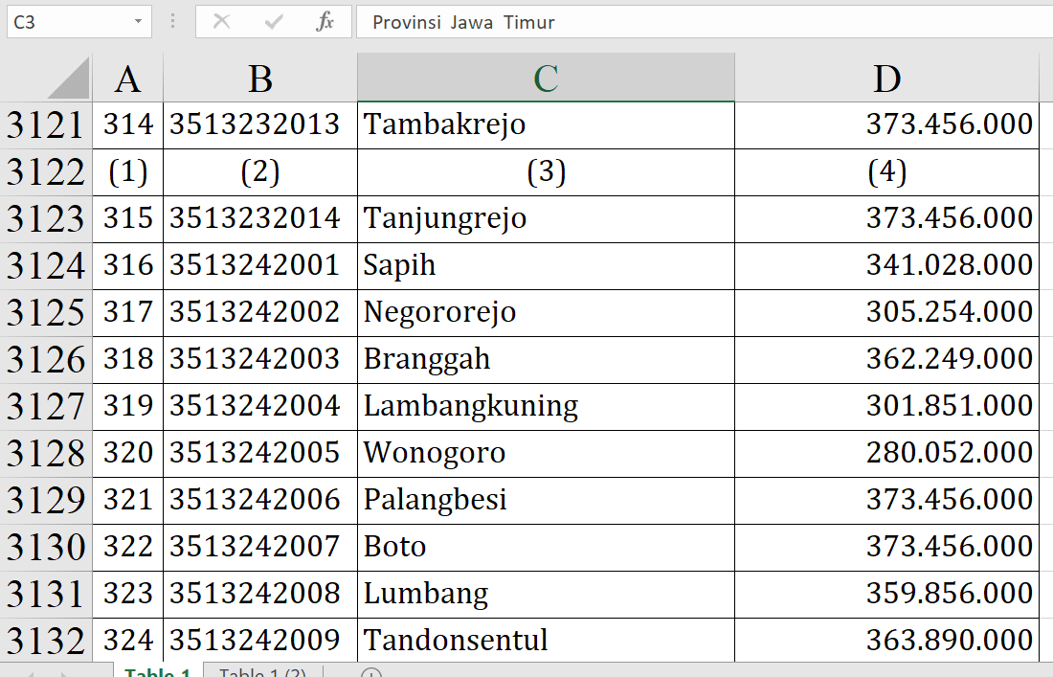
Task: Select row 3122 header
Action: [x=45, y=172]
